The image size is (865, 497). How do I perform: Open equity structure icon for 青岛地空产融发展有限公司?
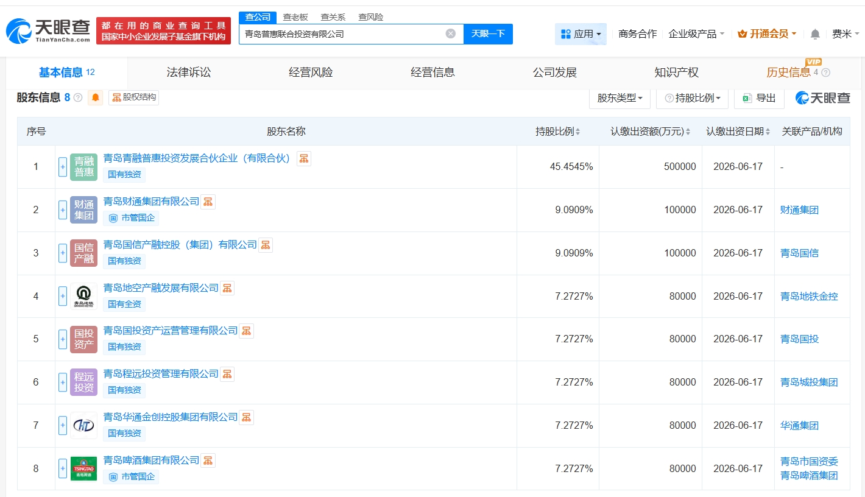point(227,288)
